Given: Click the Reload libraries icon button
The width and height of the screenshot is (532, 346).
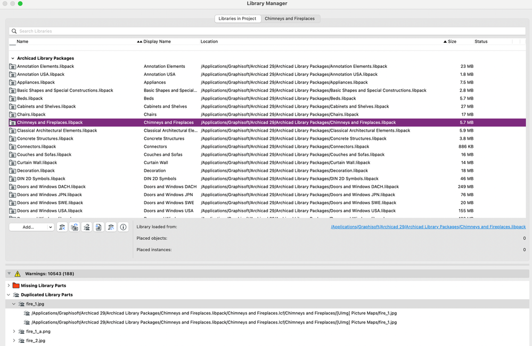Looking at the screenshot, I should [x=111, y=227].
